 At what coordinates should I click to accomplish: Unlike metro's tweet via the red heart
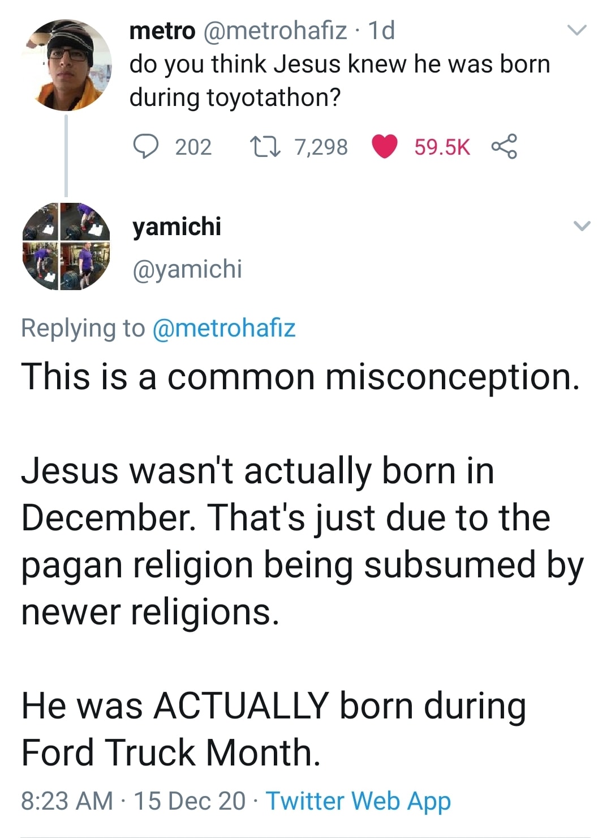pyautogui.click(x=385, y=147)
